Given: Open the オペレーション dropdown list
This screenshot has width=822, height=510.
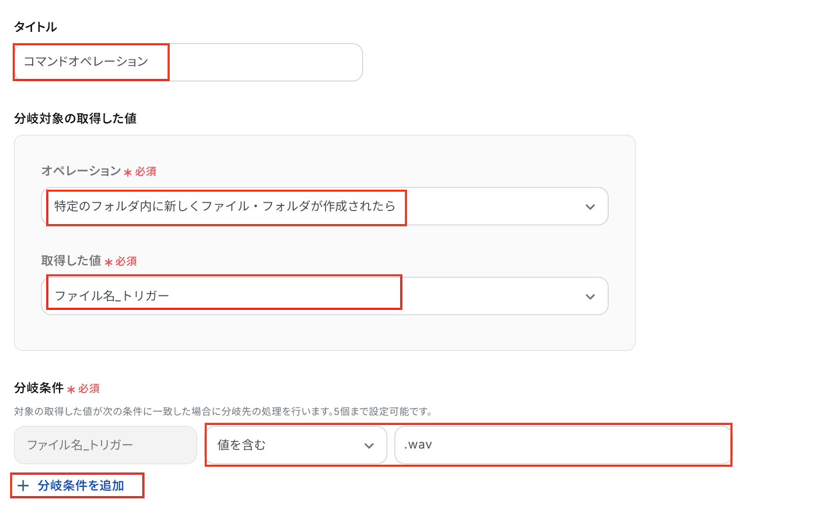Looking at the screenshot, I should (325, 206).
